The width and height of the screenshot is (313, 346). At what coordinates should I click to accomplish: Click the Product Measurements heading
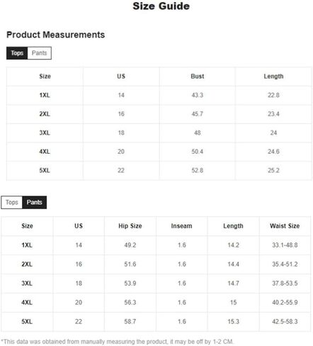56,35
